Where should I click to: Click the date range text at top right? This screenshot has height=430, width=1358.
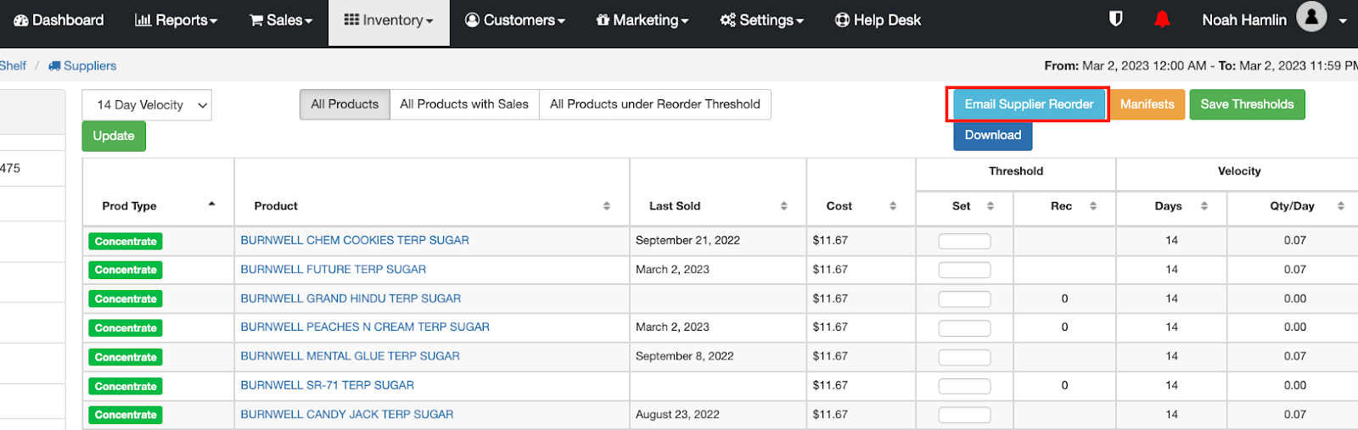(1201, 65)
